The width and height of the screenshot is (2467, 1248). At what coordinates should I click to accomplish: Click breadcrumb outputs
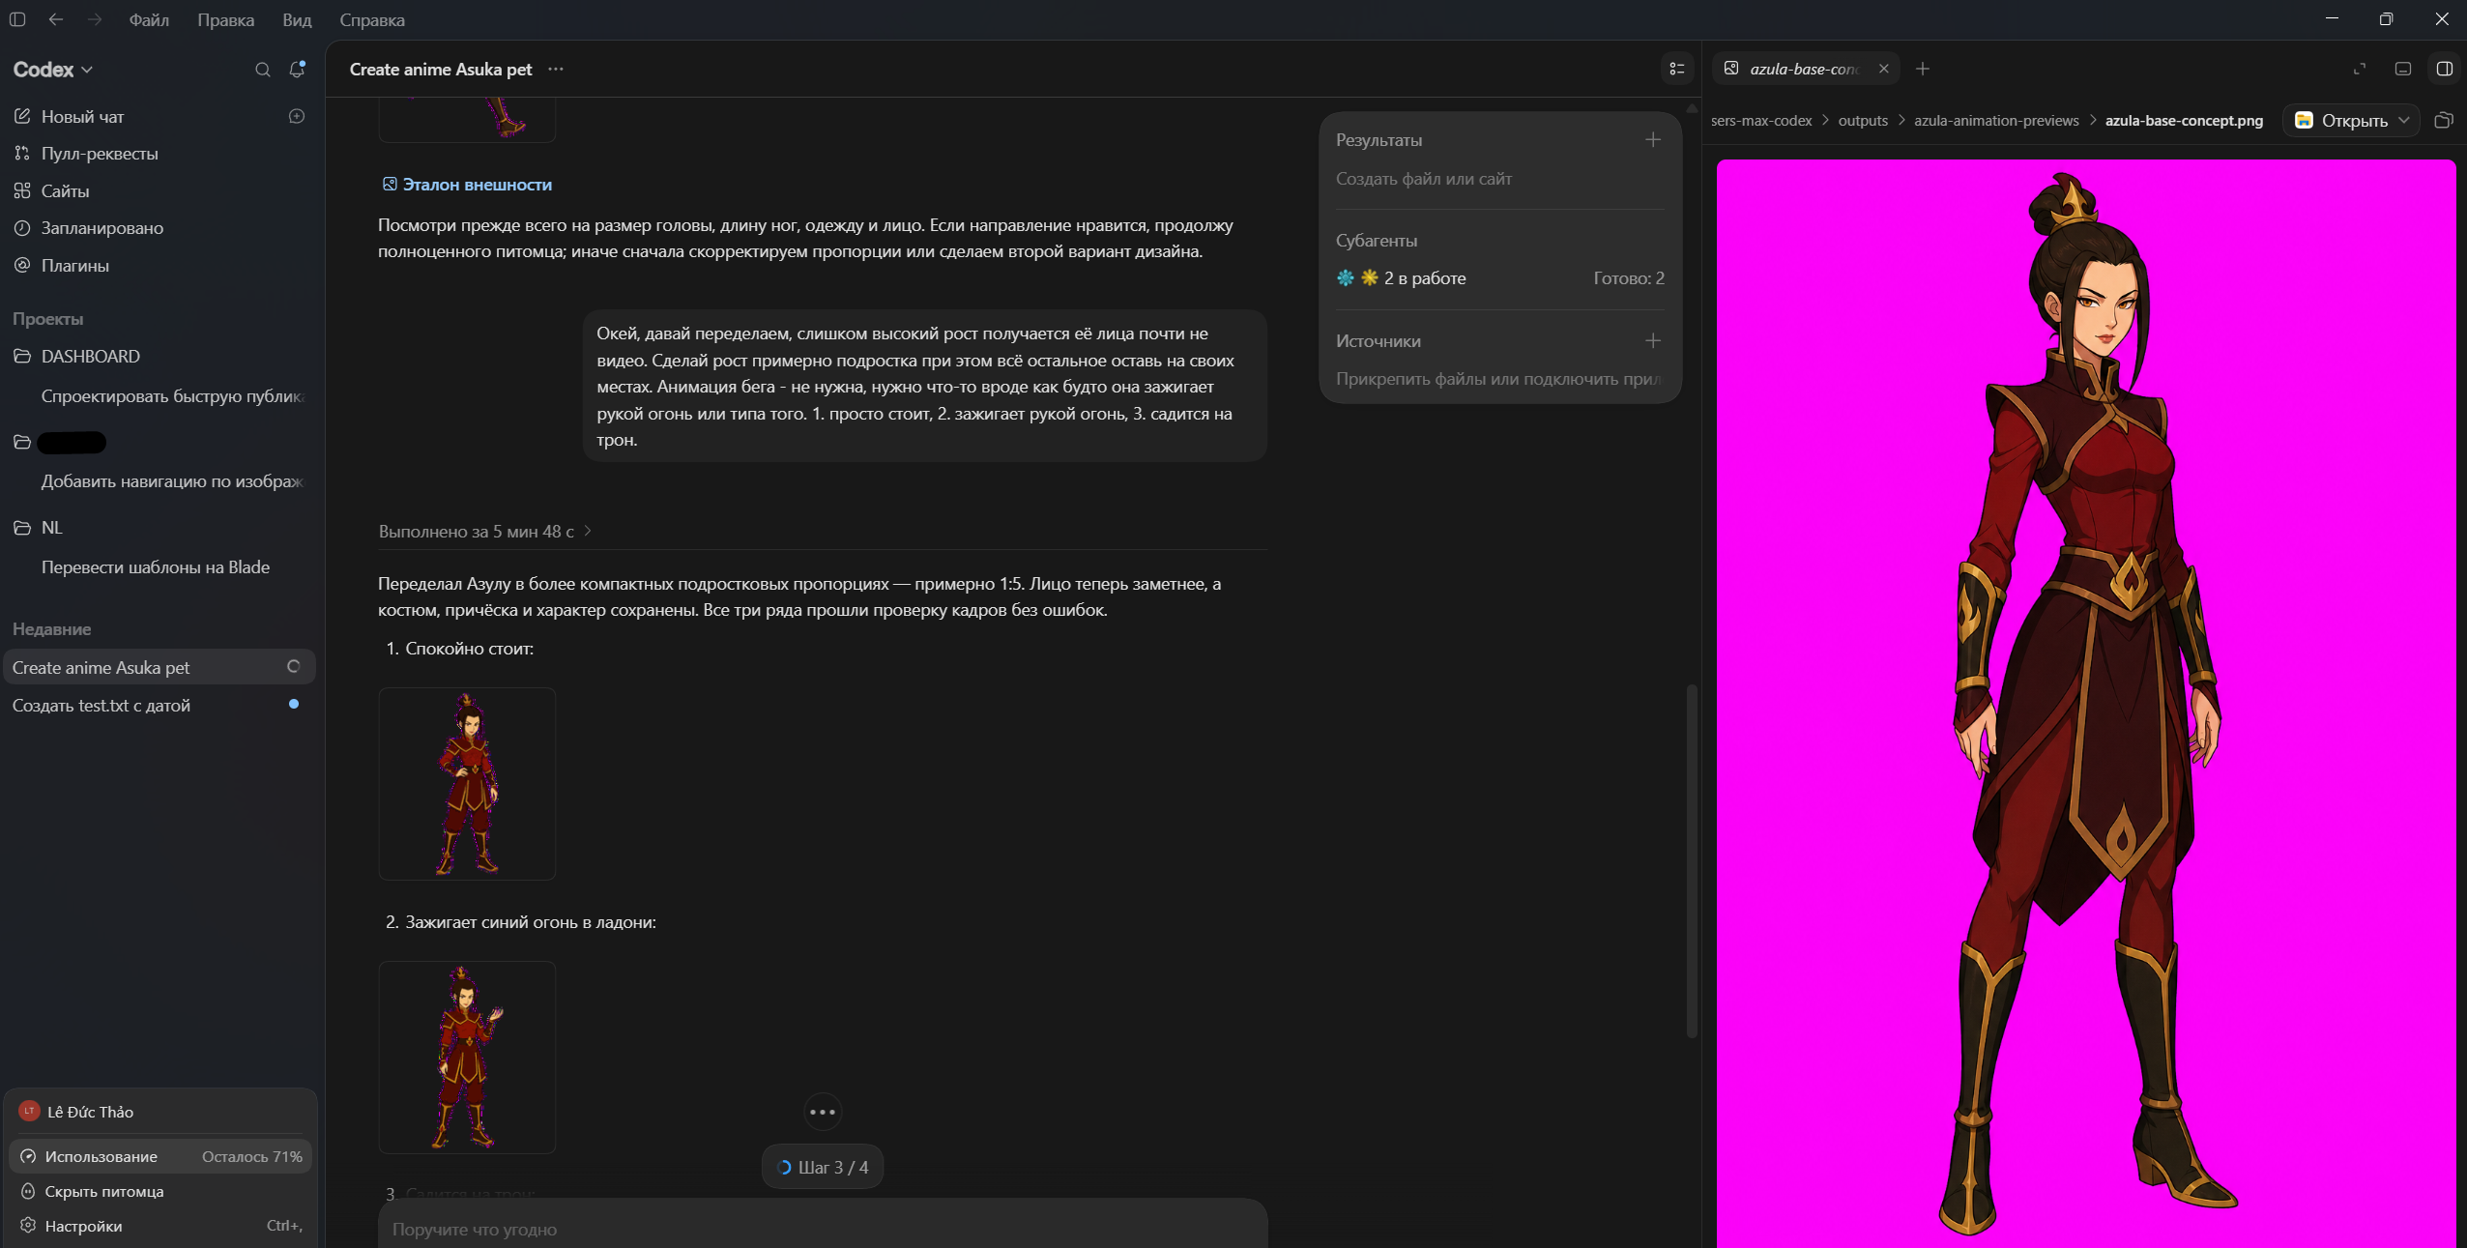click(x=1863, y=121)
